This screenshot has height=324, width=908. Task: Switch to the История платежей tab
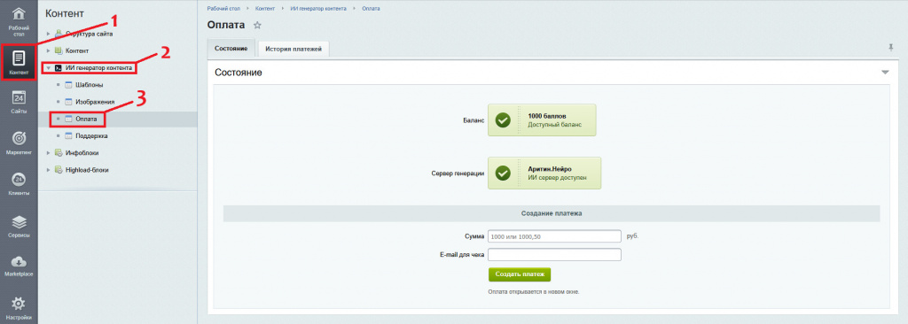point(294,50)
